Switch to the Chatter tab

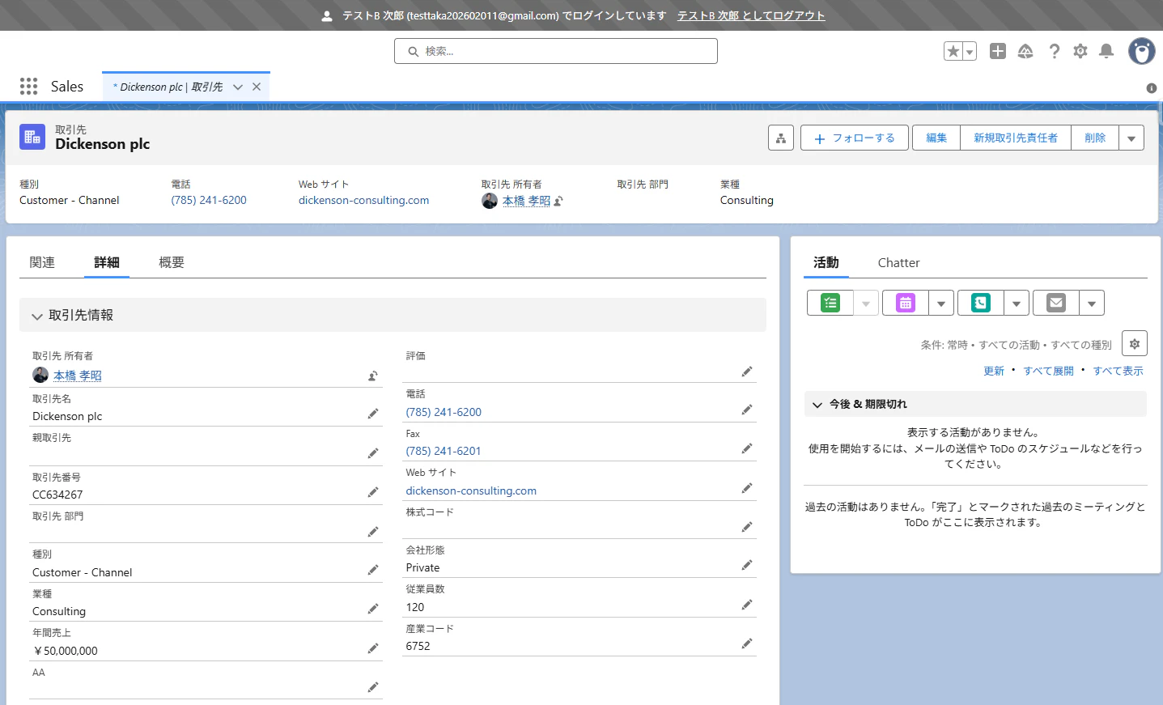[898, 262]
